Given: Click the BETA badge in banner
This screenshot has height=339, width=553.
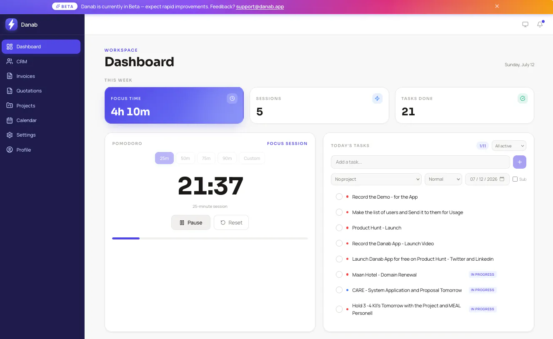Looking at the screenshot, I should [x=65, y=7].
